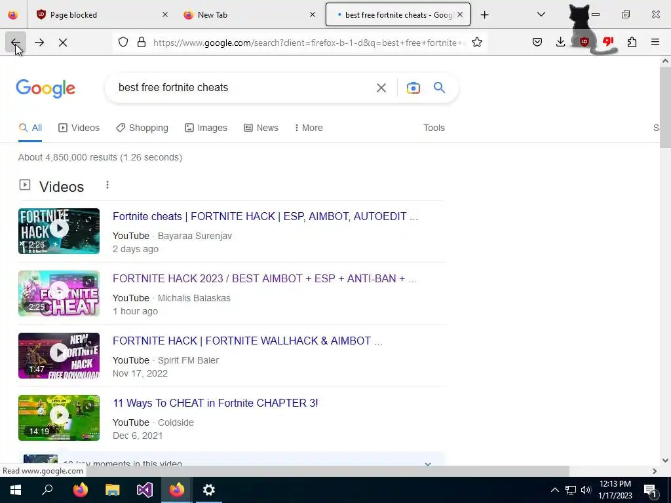Play the 2:25 Fortnite Cheat thumbnail
Screen dimensions: 671x503
point(59,293)
